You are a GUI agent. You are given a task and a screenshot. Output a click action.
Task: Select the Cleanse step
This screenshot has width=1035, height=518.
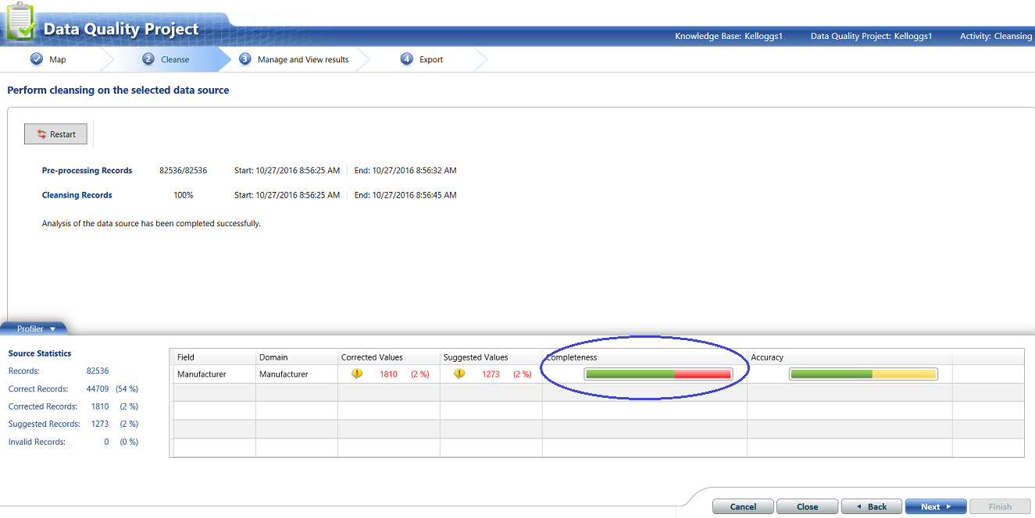[175, 59]
